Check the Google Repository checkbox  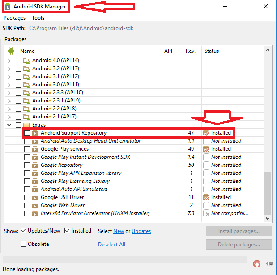pyautogui.click(x=27, y=165)
